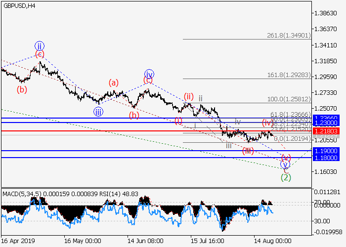The width and height of the screenshot is (346, 247).
Task: Click the blue circled iv wave label
Action: click(x=149, y=74)
